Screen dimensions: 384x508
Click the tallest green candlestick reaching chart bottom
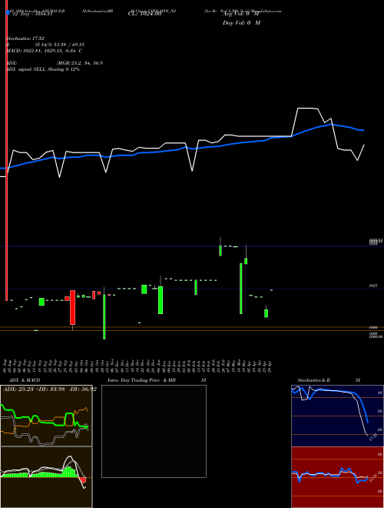tap(104, 316)
